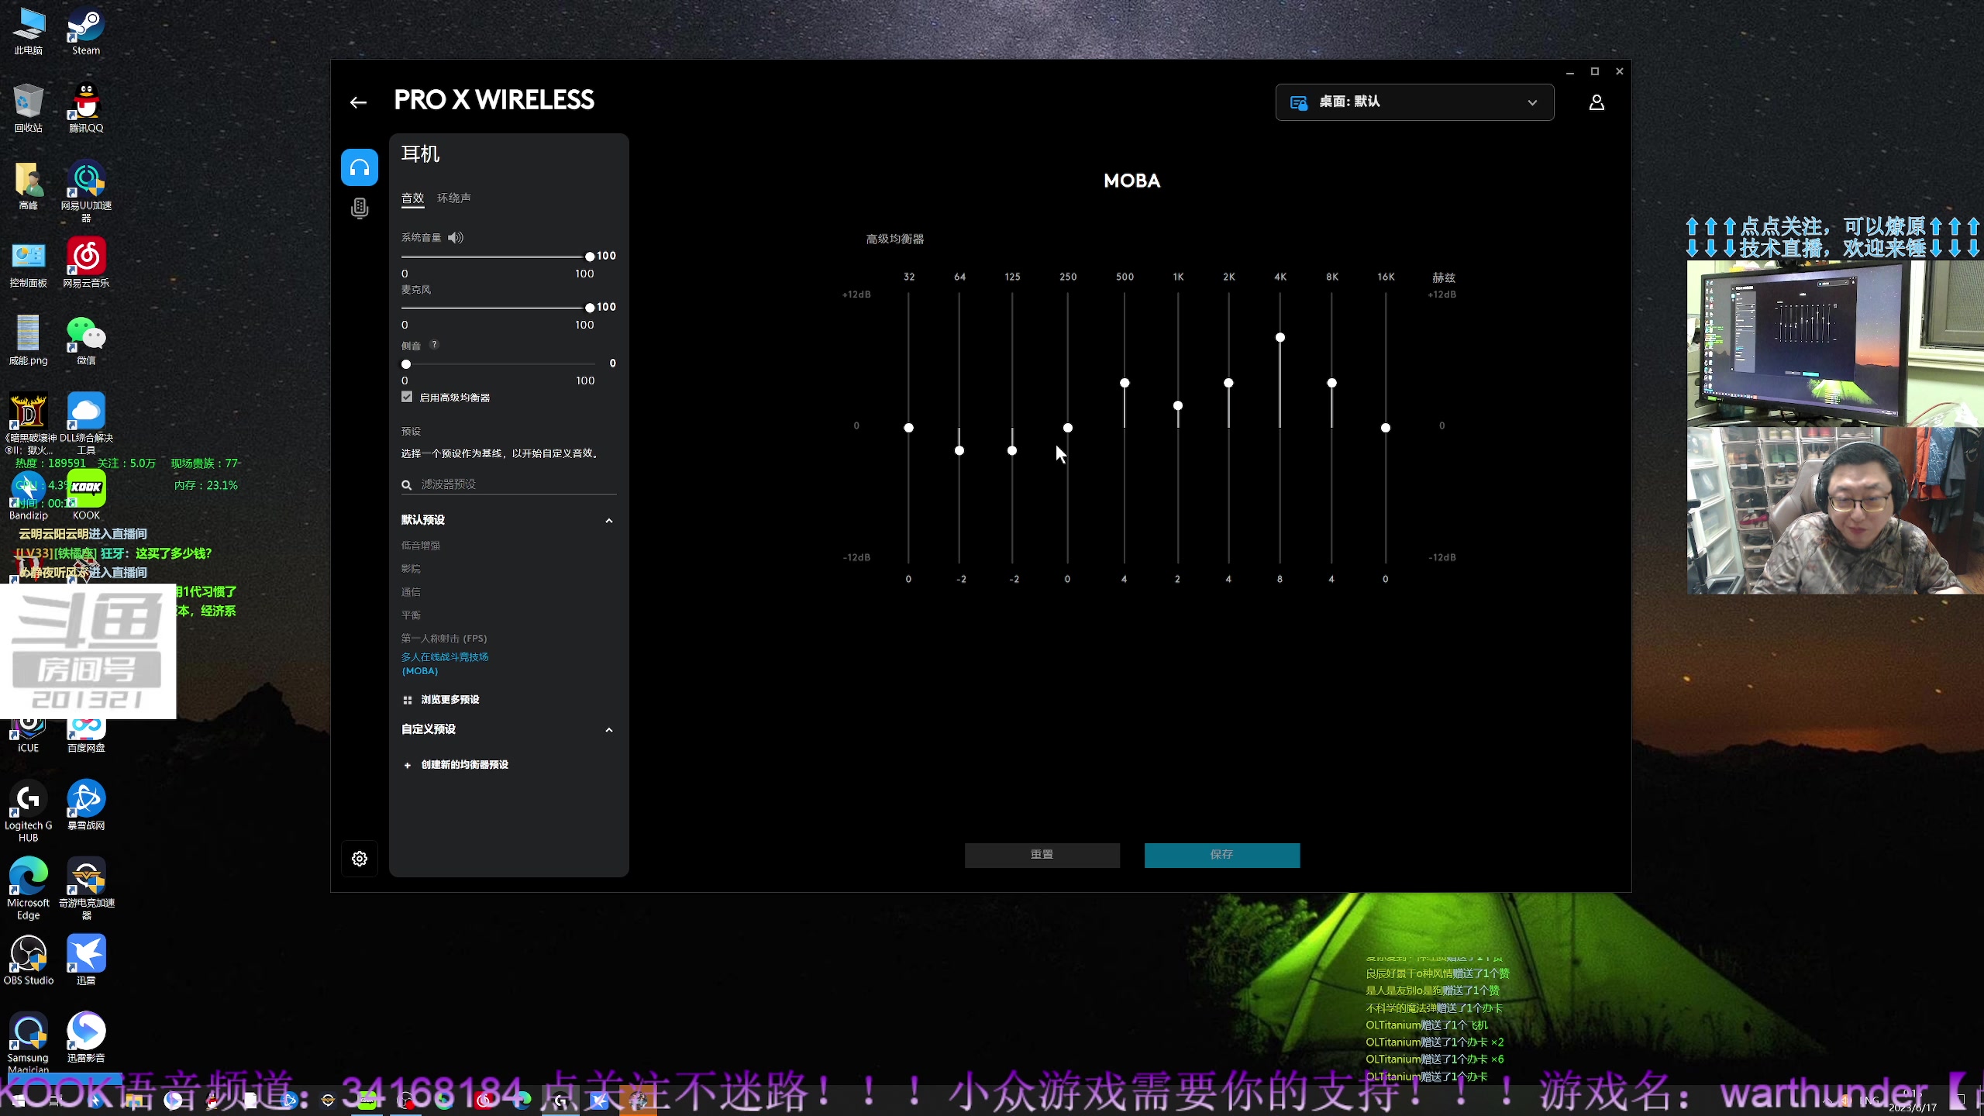Toggle the enable advanced equalizer checkbox
Screen dimensions: 1984x1116
click(407, 398)
